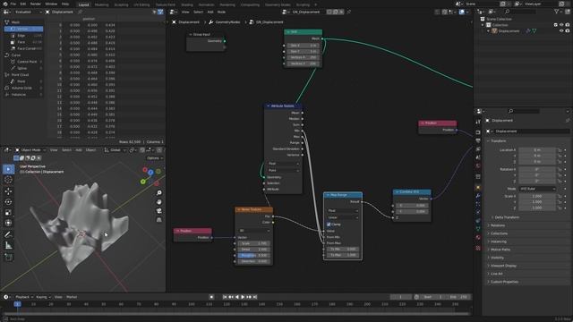This screenshot has width=573, height=322.
Task: Open the Playback menu in timeline
Action: click(x=24, y=297)
